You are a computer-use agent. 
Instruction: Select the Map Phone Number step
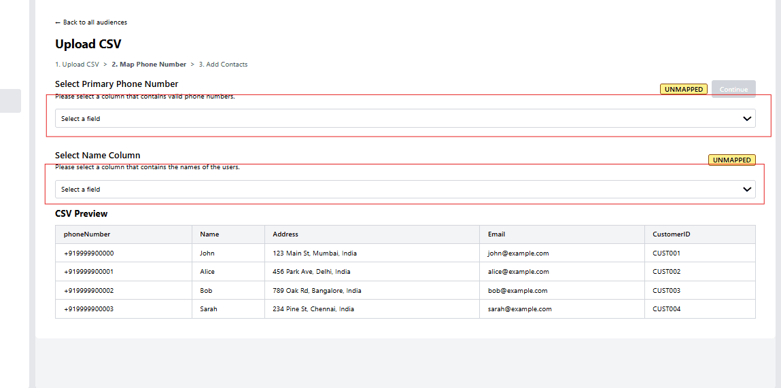(x=149, y=65)
